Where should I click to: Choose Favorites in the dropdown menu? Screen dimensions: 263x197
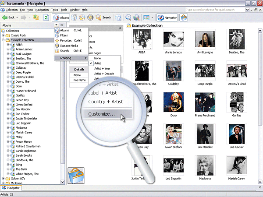(x=71, y=41)
